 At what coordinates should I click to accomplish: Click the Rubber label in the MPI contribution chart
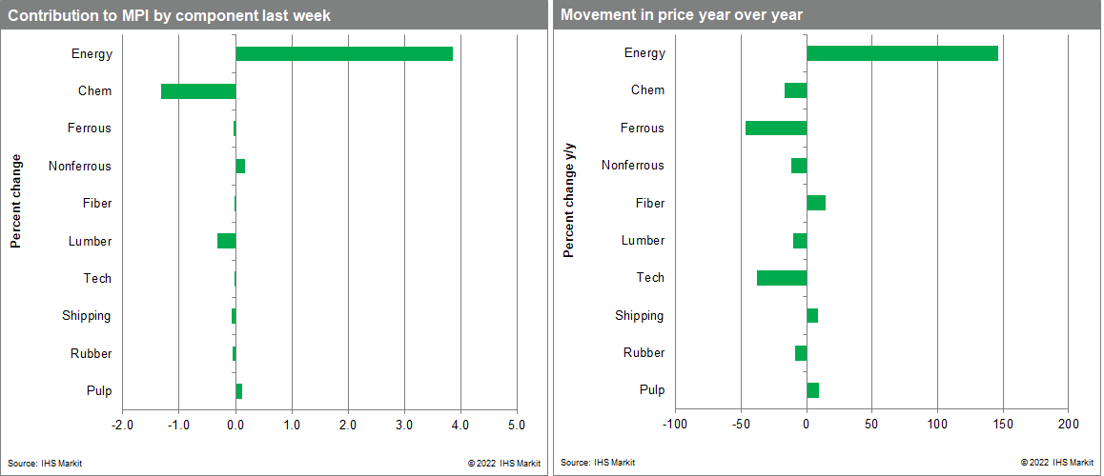pos(91,354)
